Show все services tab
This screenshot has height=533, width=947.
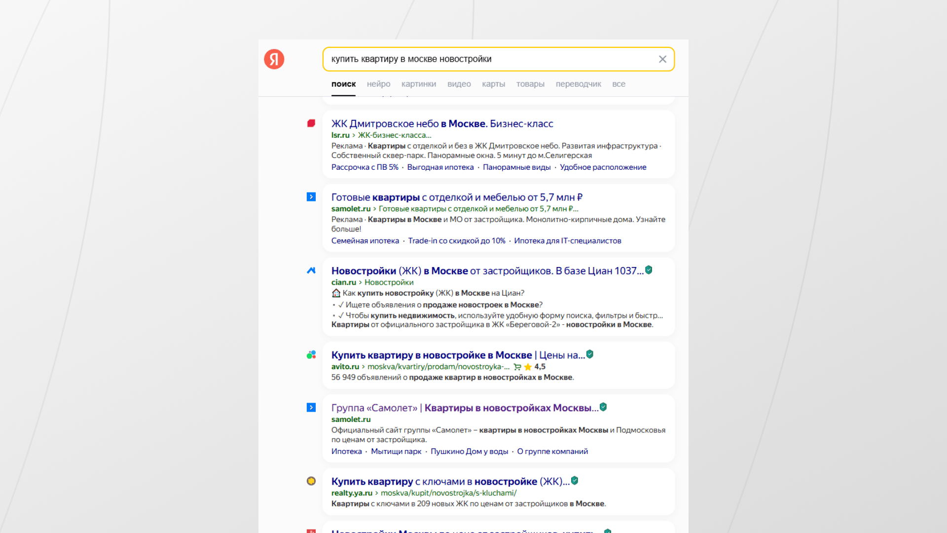[619, 84]
